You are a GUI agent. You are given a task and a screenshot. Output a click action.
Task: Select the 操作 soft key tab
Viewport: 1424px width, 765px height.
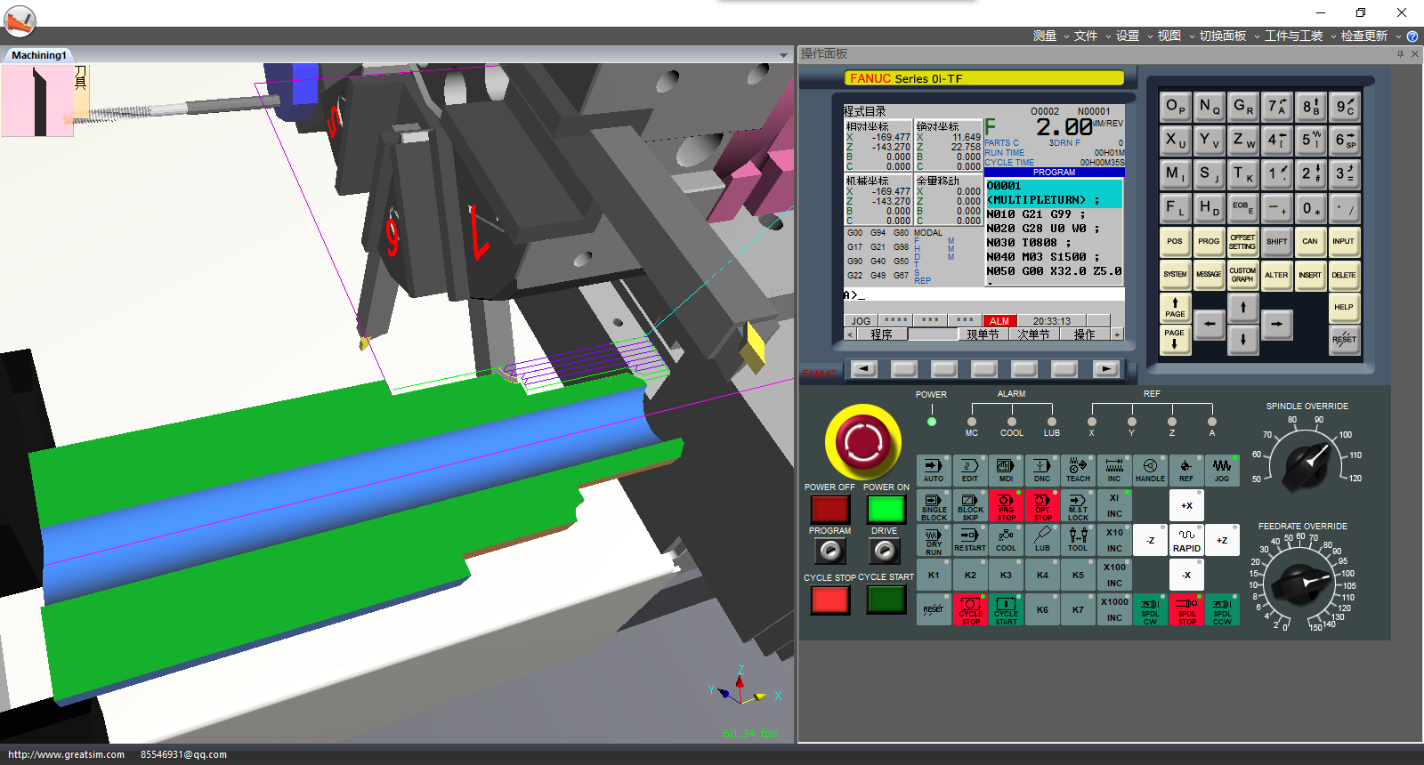[1084, 334]
